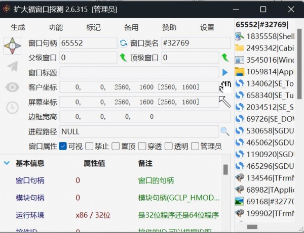Click green arrow next to top-level window field
This screenshot has width=304, height=233.
[225, 58]
